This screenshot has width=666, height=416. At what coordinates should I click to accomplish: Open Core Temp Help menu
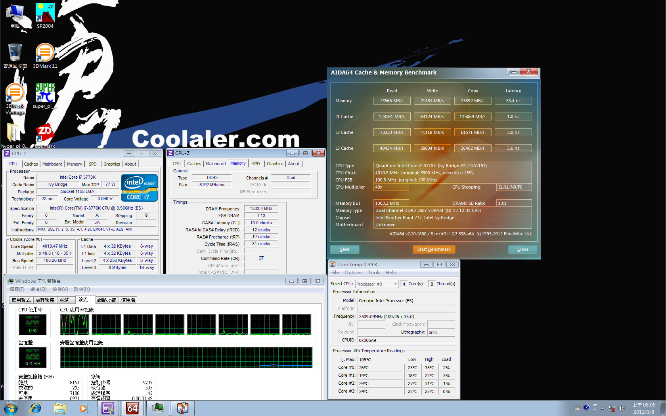click(391, 273)
